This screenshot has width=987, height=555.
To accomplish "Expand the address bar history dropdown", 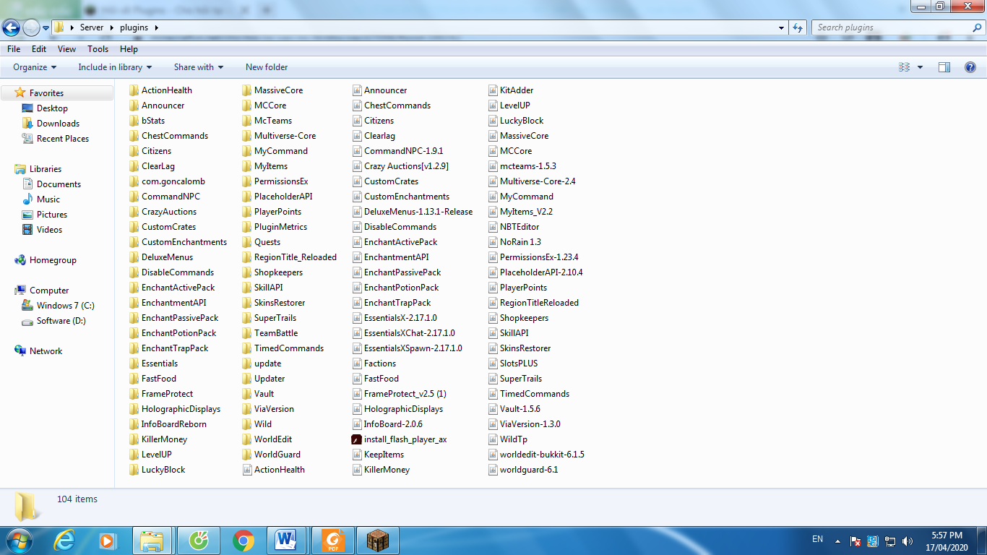I will point(782,27).
